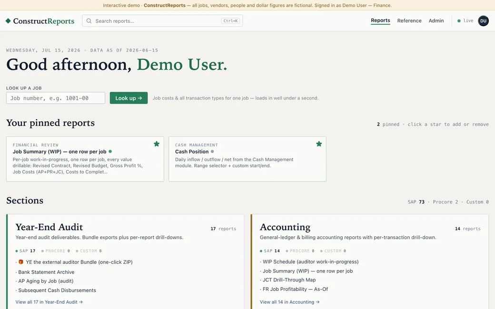Open the Reports tab
The image size is (495, 309).
(380, 20)
